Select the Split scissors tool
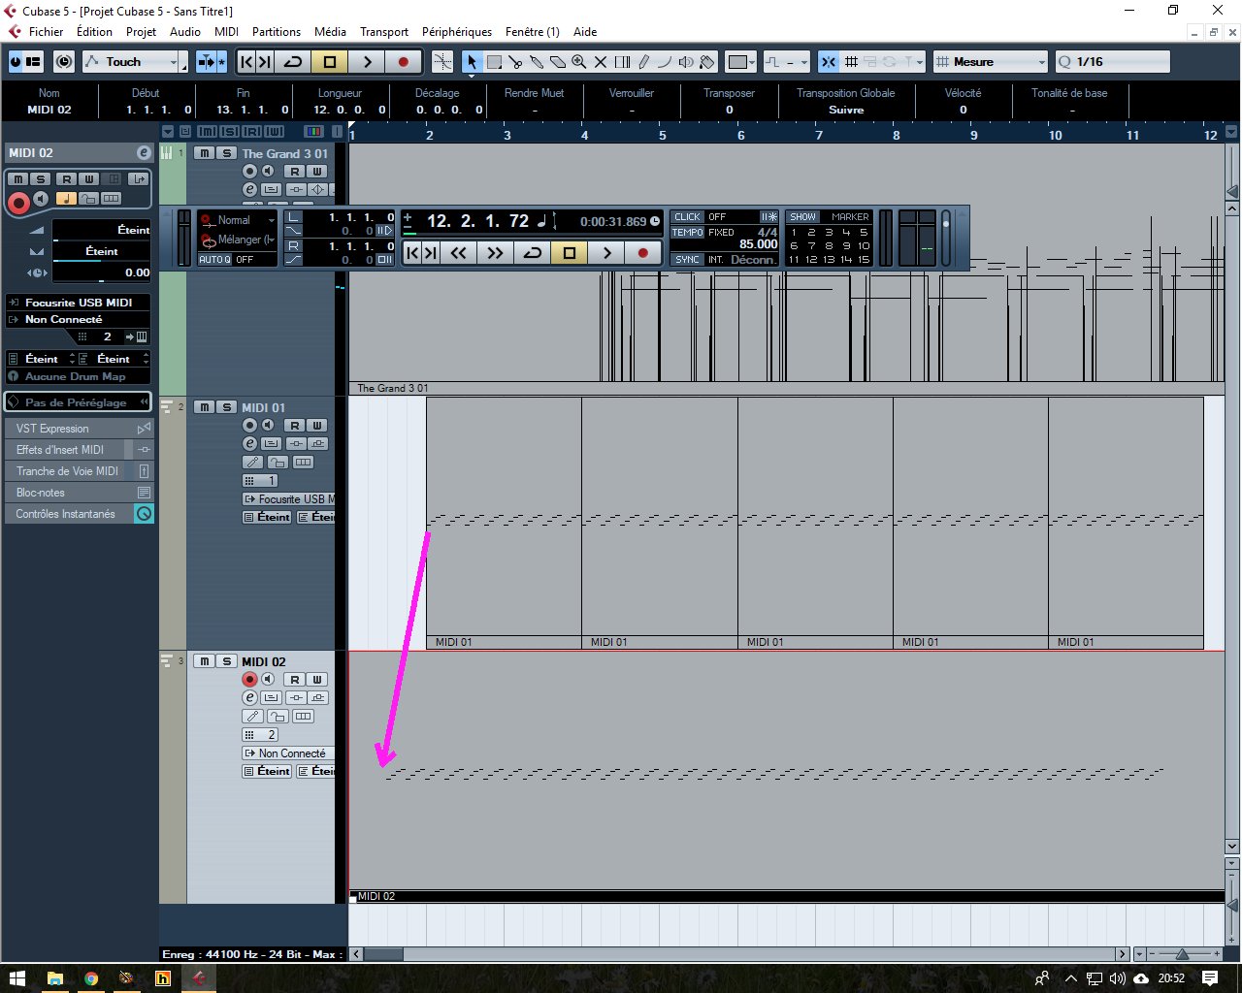Image resolution: width=1242 pixels, height=993 pixels. click(x=515, y=62)
